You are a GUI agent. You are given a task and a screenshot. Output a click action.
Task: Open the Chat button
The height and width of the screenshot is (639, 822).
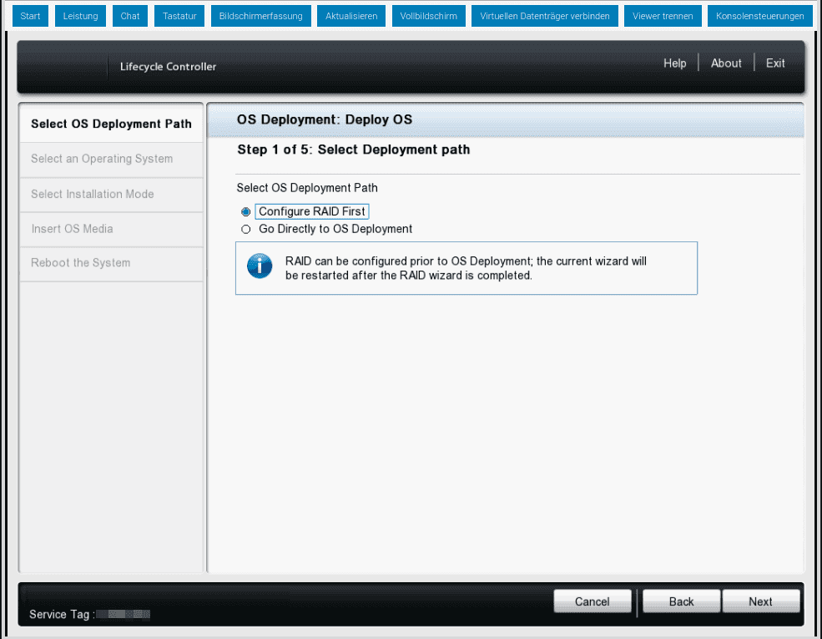[130, 16]
